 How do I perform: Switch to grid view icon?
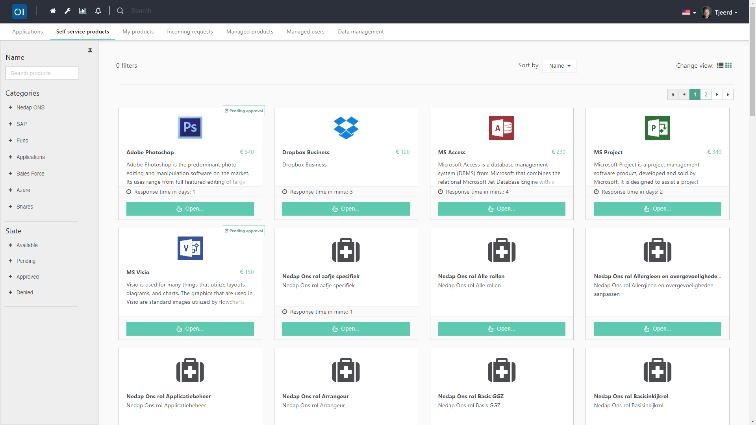point(728,65)
